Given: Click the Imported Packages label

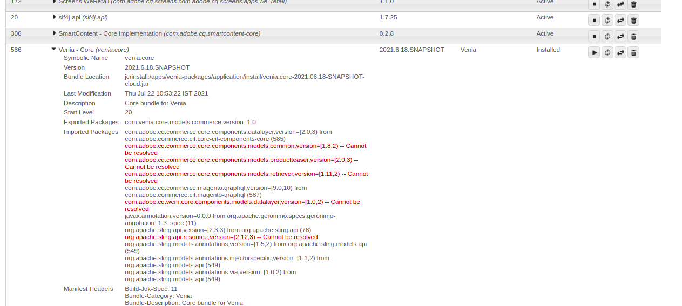Looking at the screenshot, I should tap(91, 132).
